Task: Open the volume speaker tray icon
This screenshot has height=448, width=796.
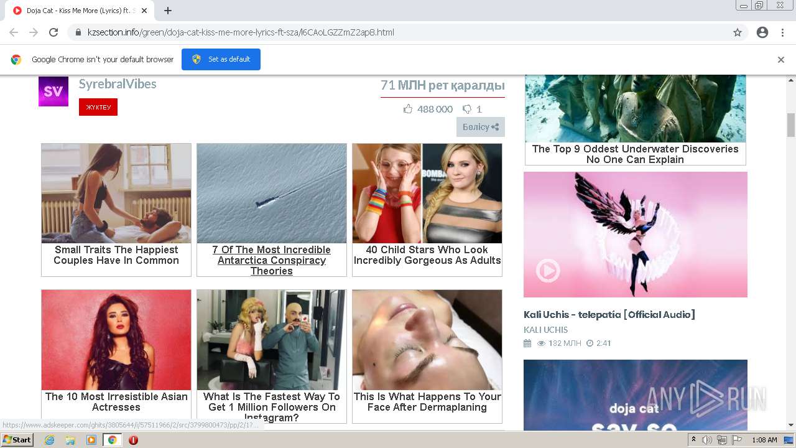Action: 707,440
